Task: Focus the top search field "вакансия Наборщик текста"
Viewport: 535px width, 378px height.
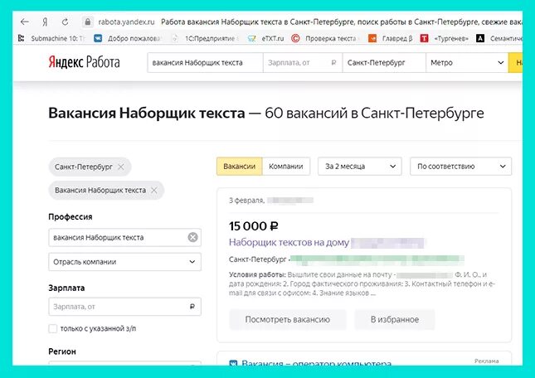Action: point(205,63)
